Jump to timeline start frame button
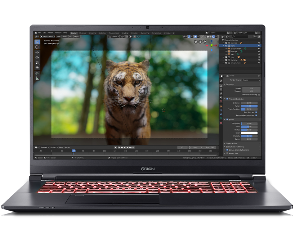 click(119, 148)
